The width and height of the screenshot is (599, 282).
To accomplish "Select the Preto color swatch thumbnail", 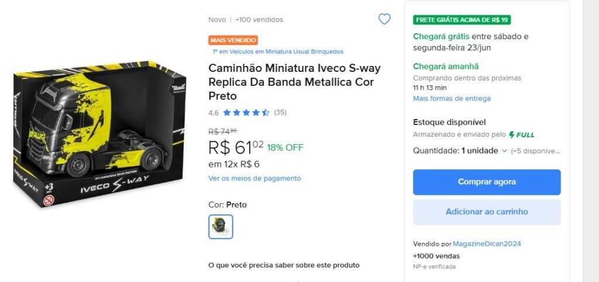I will coord(221,227).
